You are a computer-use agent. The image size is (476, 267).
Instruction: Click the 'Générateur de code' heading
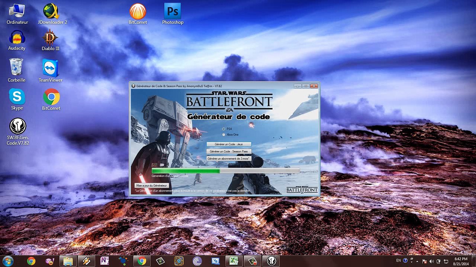228,117
